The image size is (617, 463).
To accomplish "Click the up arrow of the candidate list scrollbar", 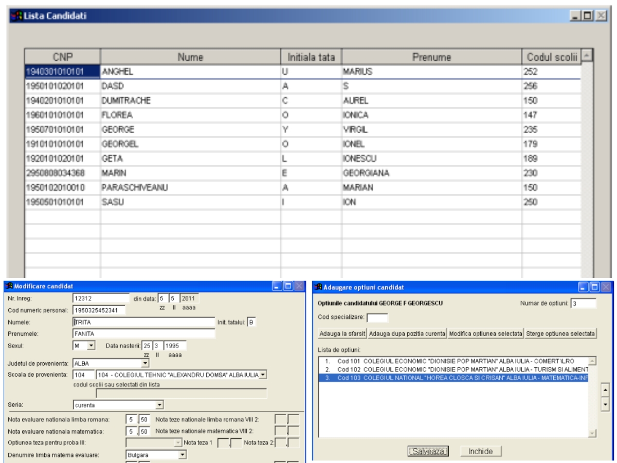I will click(587, 55).
